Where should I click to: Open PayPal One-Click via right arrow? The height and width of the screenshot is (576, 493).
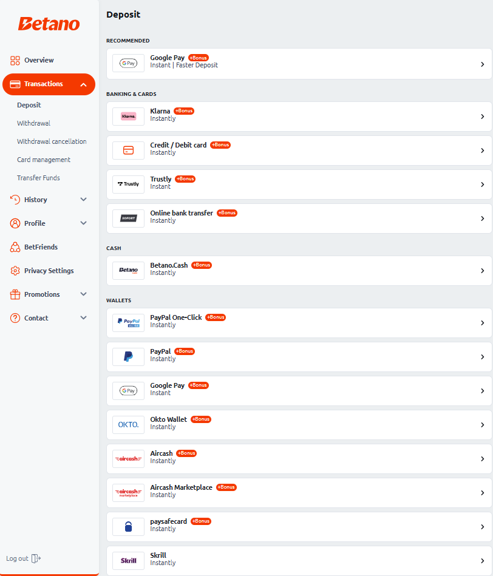point(482,323)
